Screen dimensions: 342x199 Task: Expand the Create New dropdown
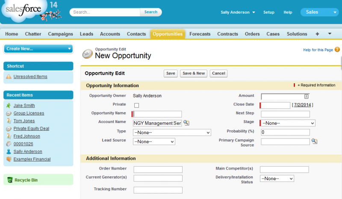point(38,49)
